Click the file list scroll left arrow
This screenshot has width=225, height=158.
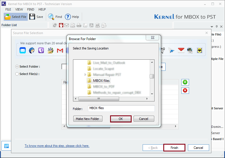[64, 126]
